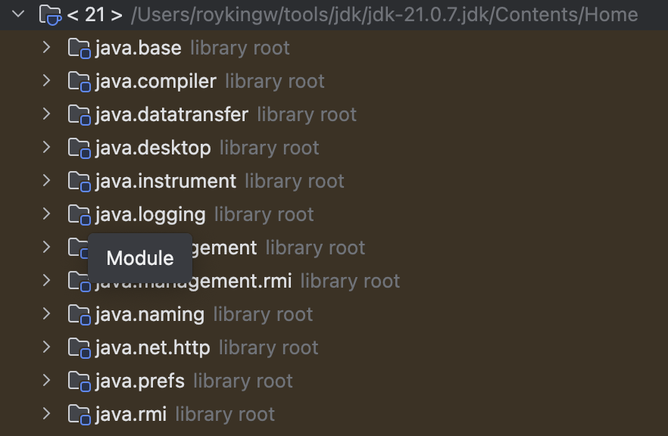Viewport: 668px width, 436px height.
Task: Click the JDK Home path text
Action: pos(385,14)
